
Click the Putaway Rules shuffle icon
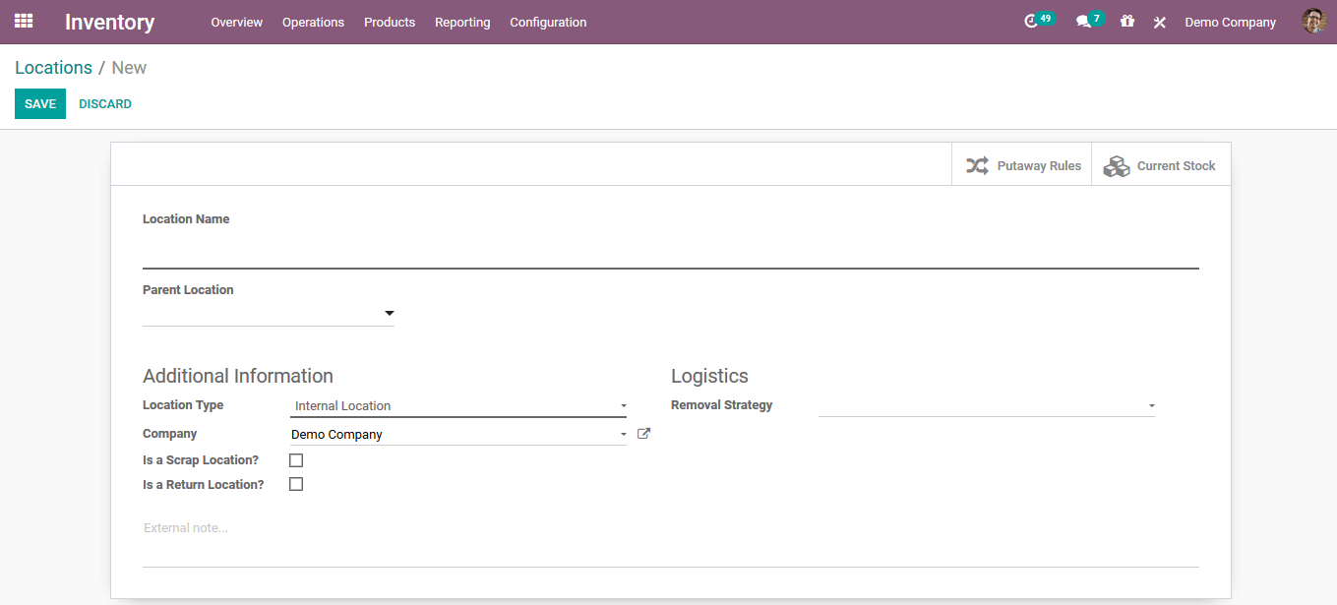(x=977, y=165)
